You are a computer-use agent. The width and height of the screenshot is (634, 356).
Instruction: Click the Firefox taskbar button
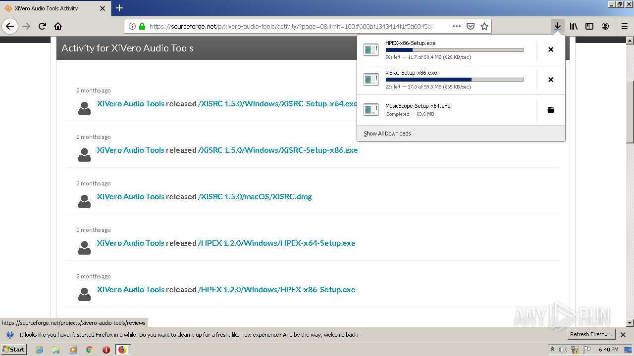(122, 350)
